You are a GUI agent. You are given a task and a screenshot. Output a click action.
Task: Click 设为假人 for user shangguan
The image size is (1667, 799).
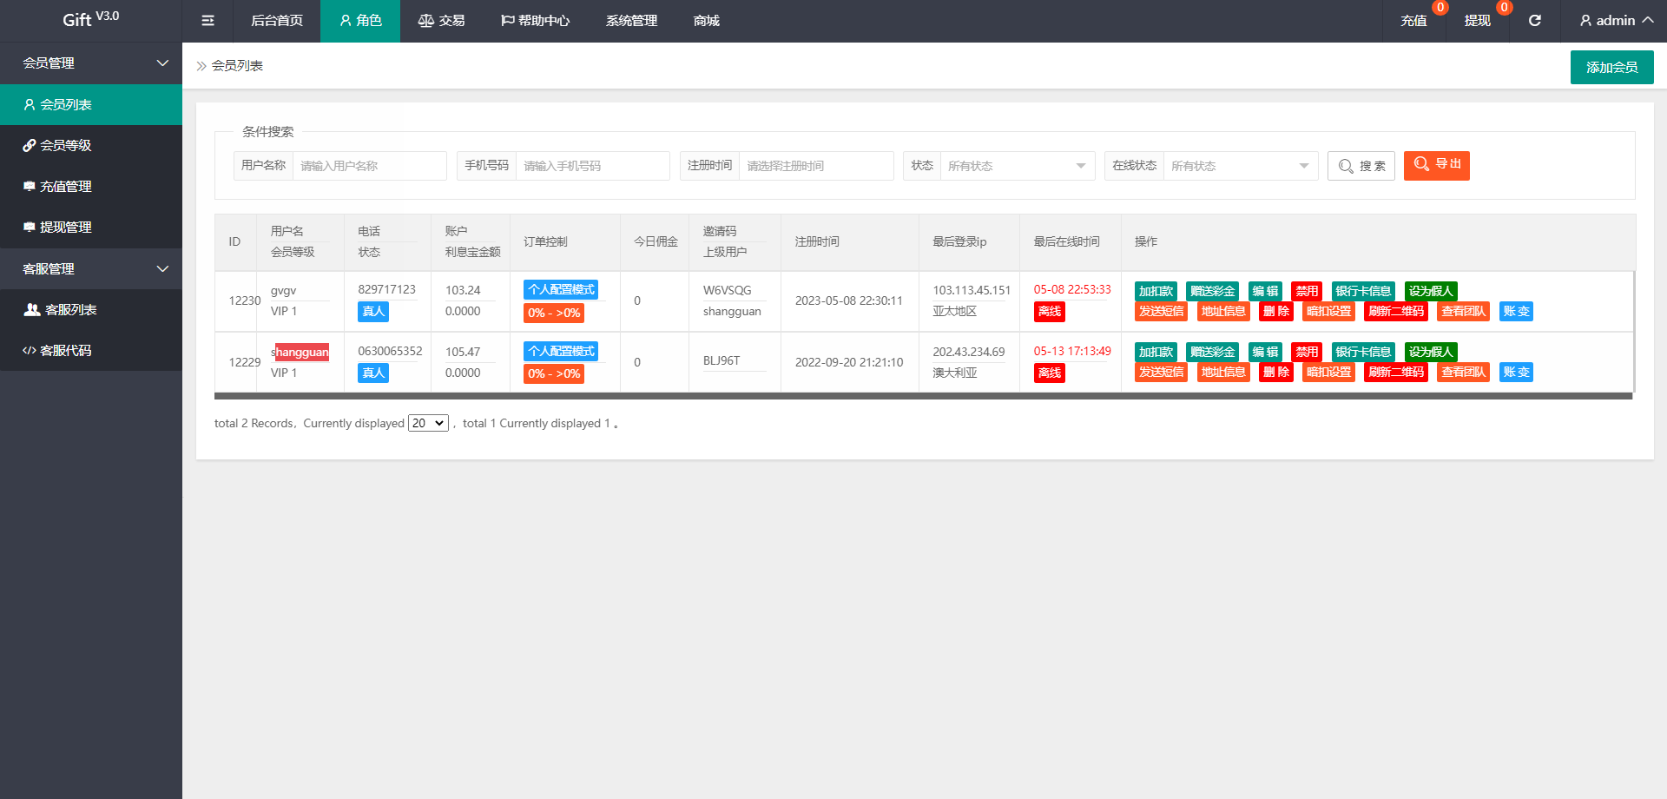tap(1430, 352)
